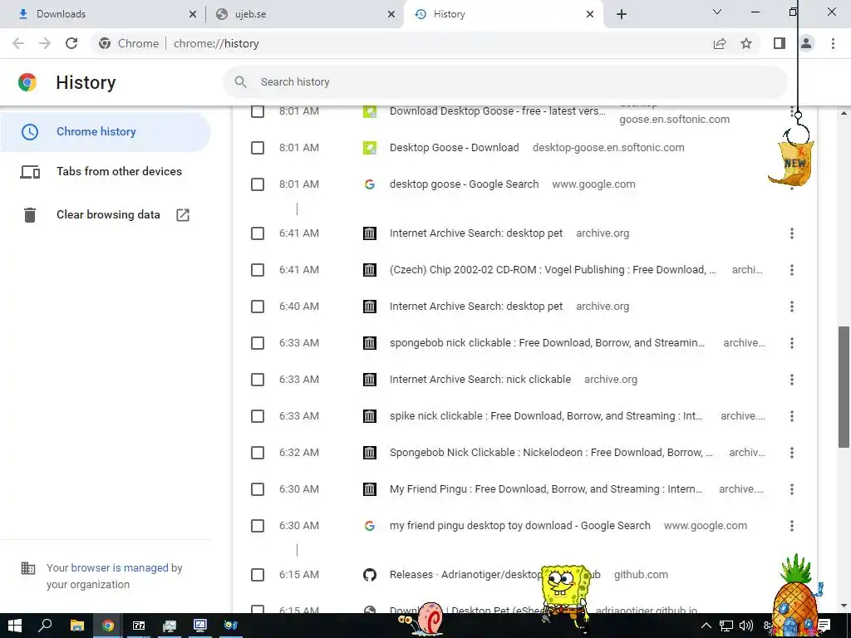Click the archive.org favicon for Internet Archive Search: nick clickable
This screenshot has width=851, height=638.
370,380
